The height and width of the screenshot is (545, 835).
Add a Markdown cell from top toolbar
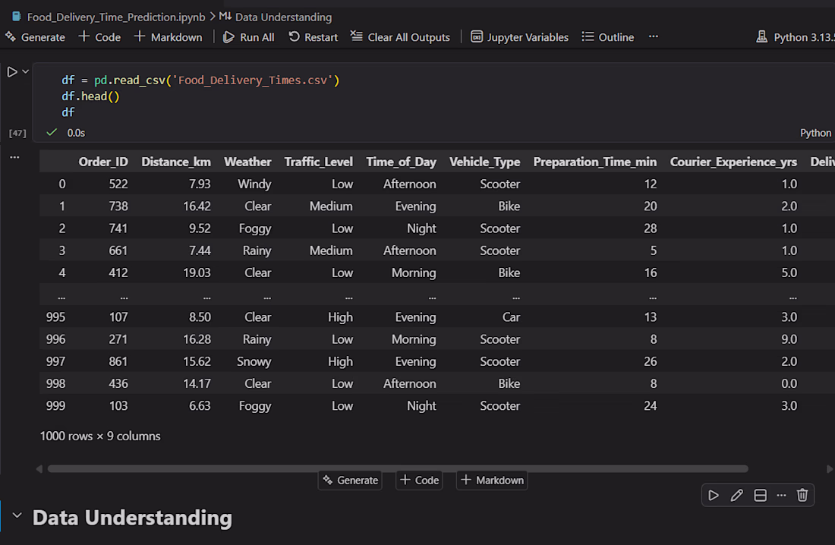coord(169,37)
